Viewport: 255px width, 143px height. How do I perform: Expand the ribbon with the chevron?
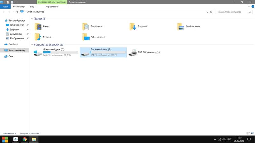(249, 6)
